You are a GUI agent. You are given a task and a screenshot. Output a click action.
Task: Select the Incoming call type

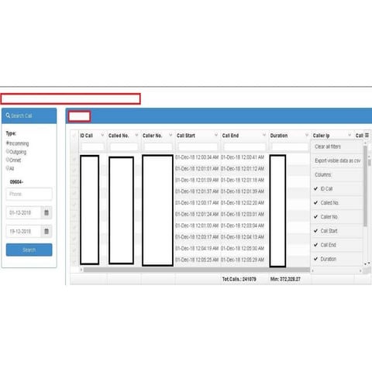[x=8, y=143]
